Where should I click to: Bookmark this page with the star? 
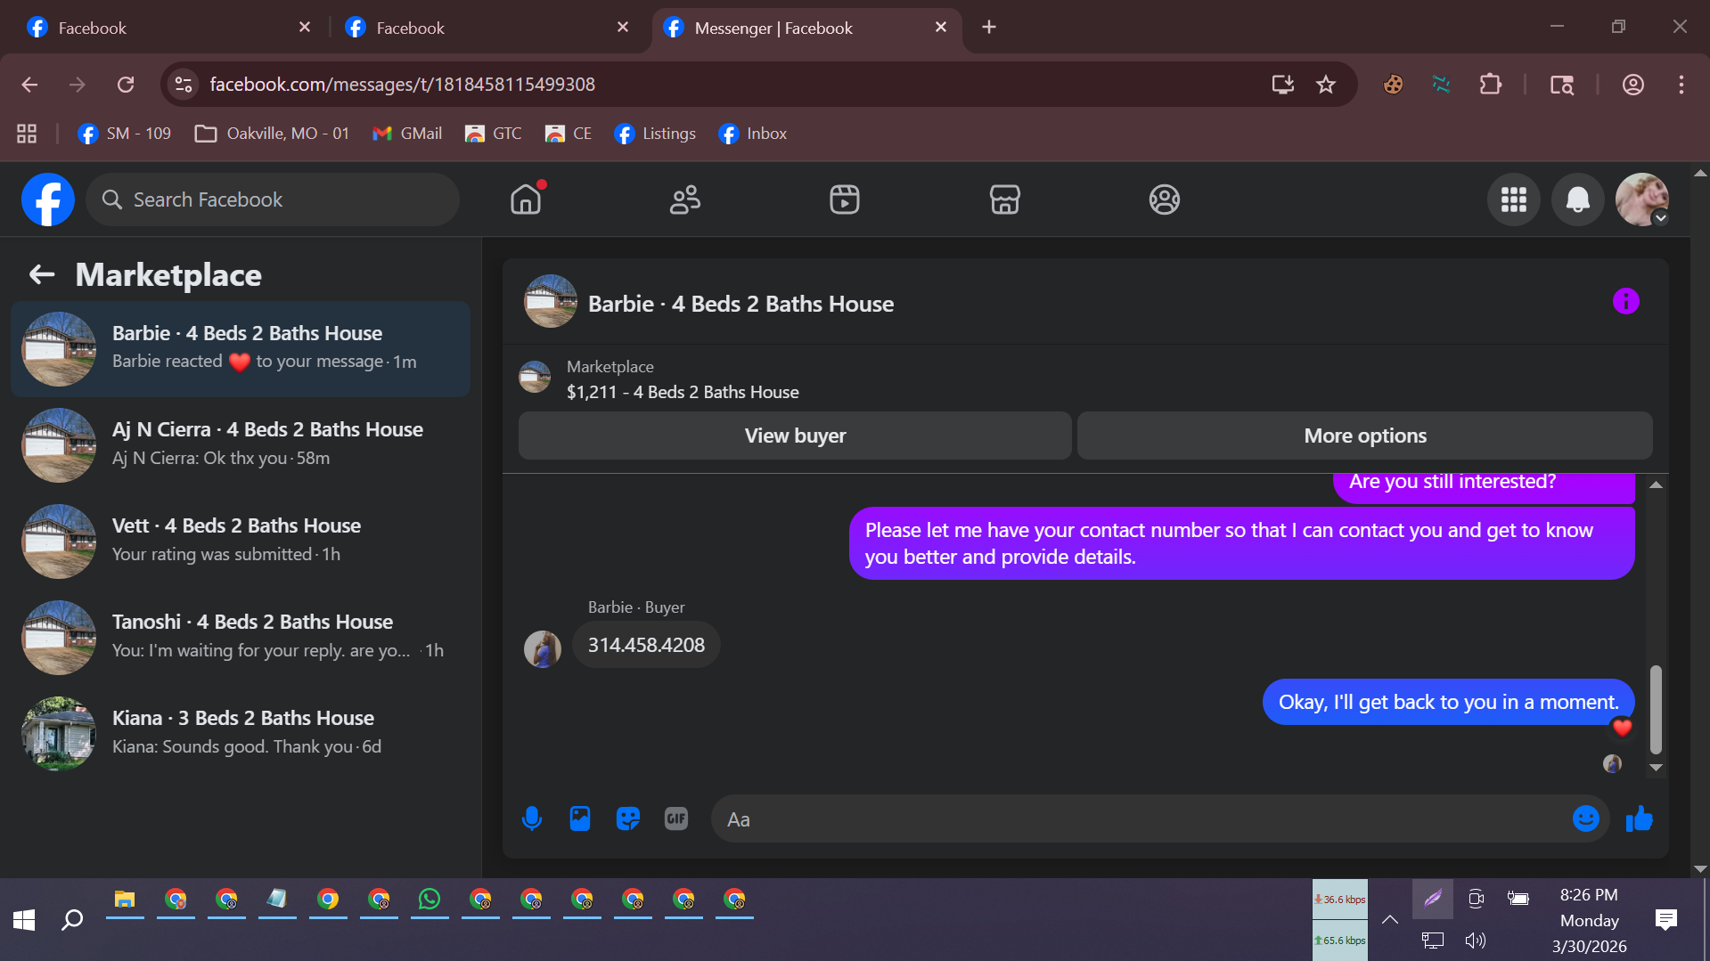coord(1325,85)
